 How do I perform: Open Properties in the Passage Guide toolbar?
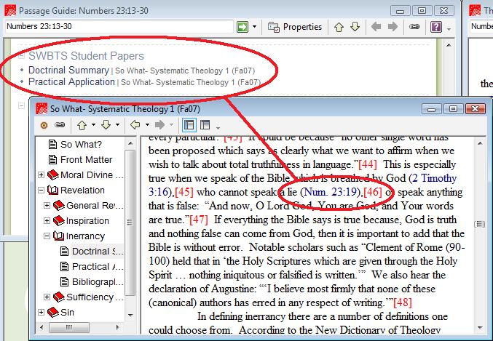(295, 27)
